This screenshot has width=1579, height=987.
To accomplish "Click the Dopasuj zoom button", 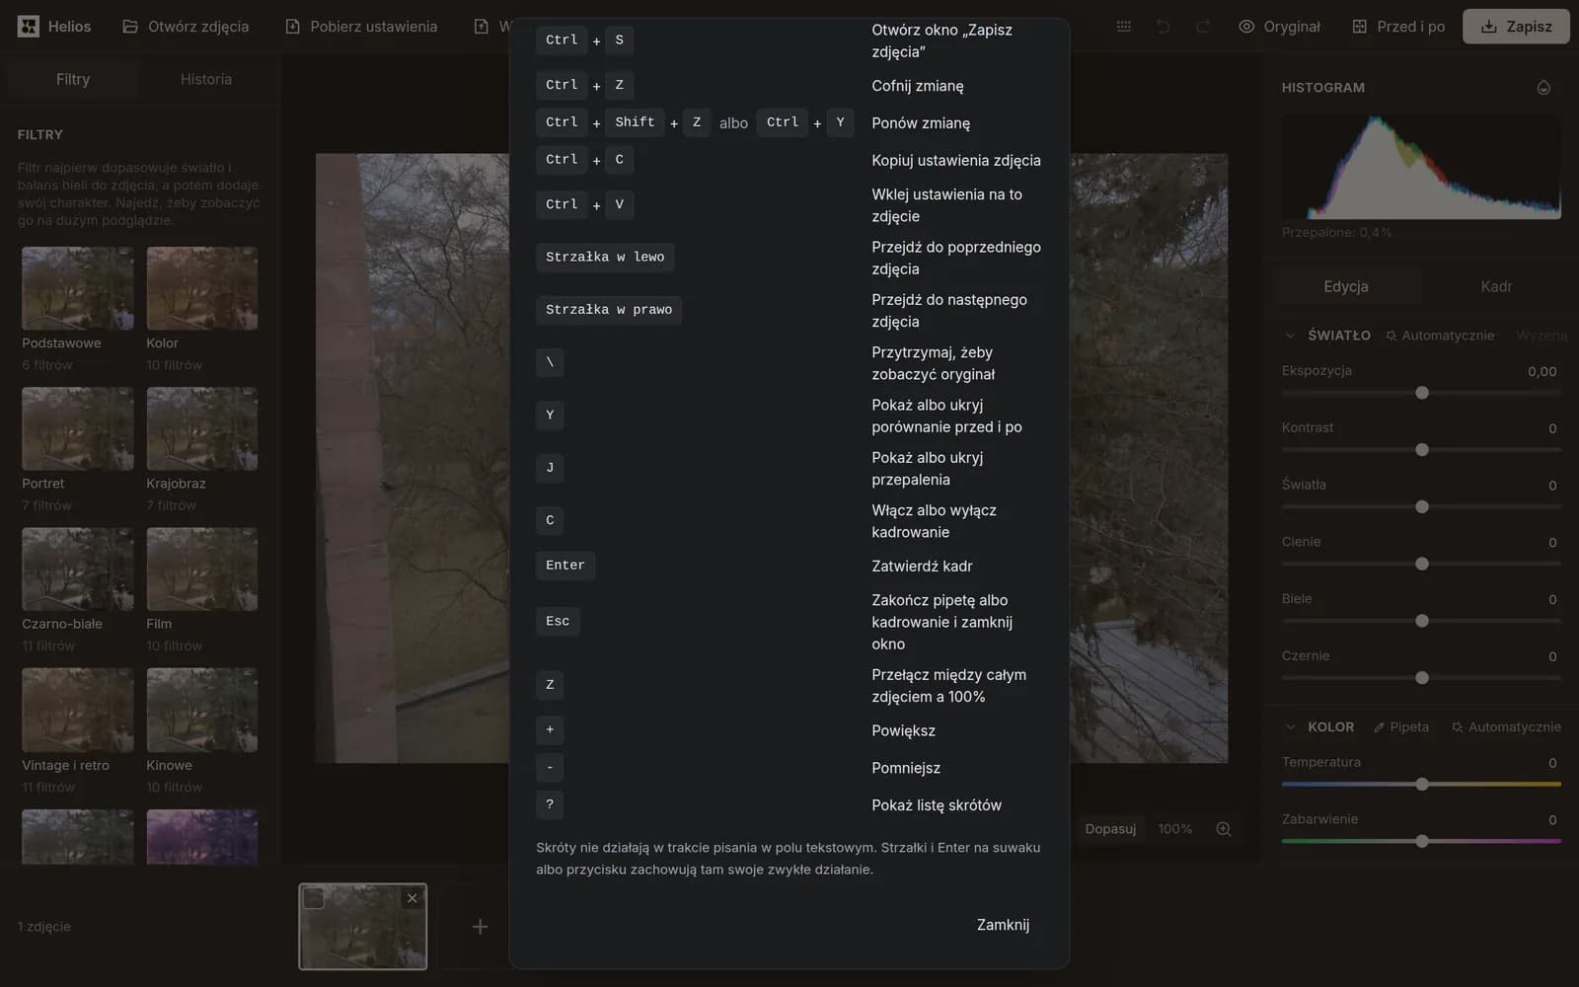I will [1110, 829].
